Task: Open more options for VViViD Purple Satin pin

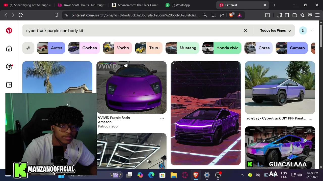Action: [162, 118]
